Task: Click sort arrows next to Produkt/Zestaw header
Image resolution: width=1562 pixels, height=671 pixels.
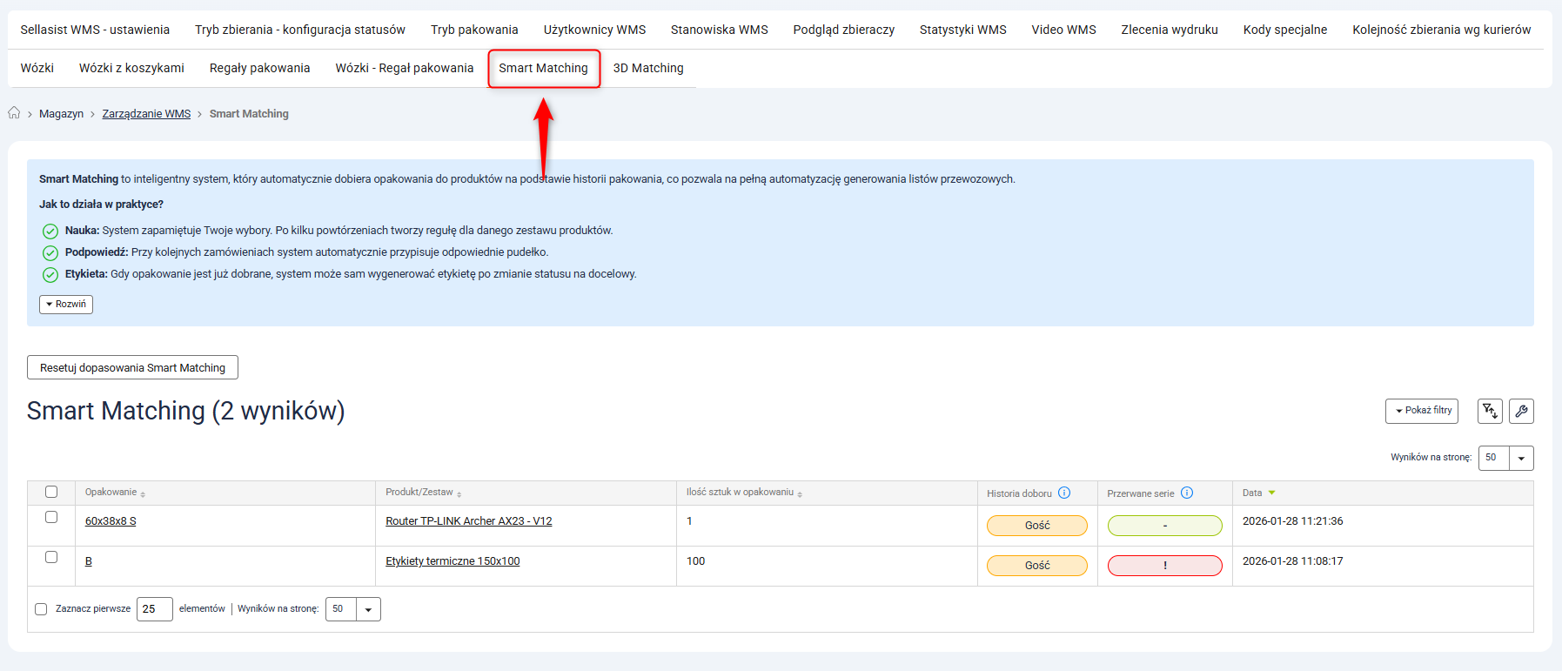Action: (459, 494)
